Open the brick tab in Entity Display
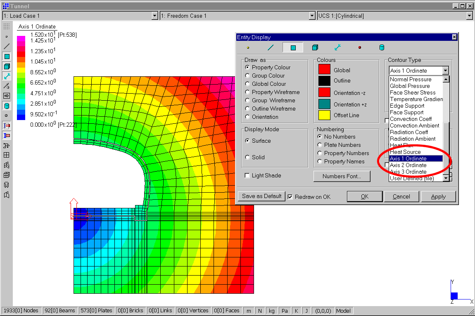Screen dimensions: 475x316 coord(315,47)
